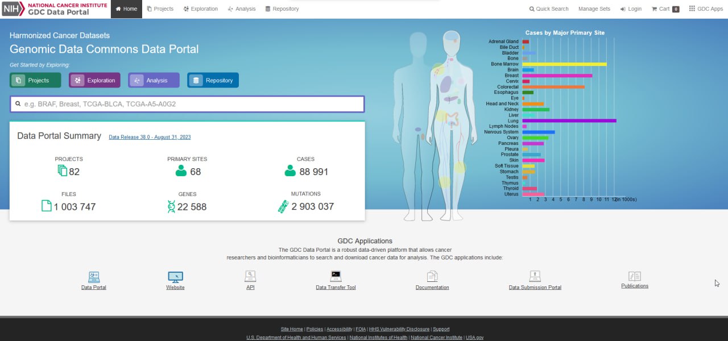This screenshot has width=728, height=341.
Task: Open Quick Search
Action: point(549,9)
